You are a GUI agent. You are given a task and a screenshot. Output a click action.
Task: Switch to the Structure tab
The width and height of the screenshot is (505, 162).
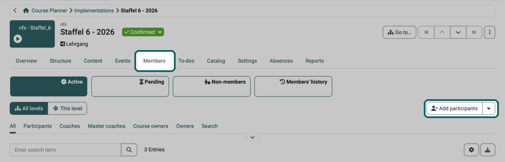(60, 61)
